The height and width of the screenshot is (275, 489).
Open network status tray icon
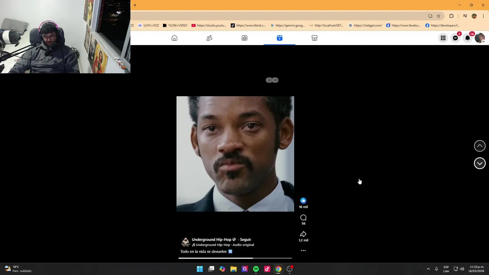point(456,269)
